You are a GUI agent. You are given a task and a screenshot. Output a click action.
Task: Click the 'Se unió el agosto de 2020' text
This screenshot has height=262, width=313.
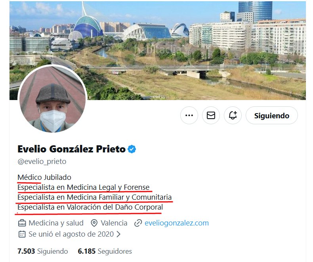click(x=71, y=234)
